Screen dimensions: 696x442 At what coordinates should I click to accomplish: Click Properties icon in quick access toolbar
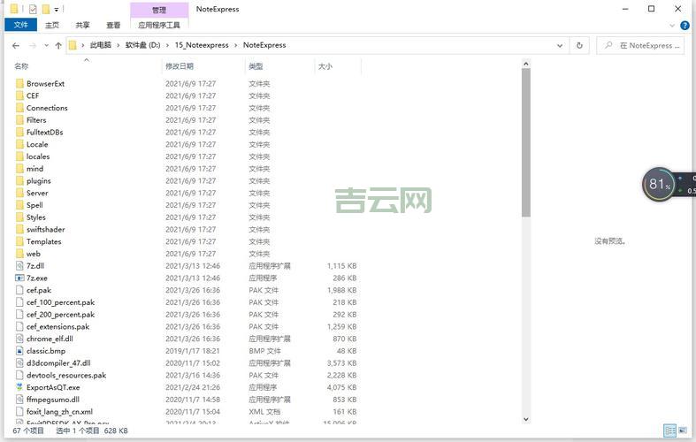[x=33, y=9]
